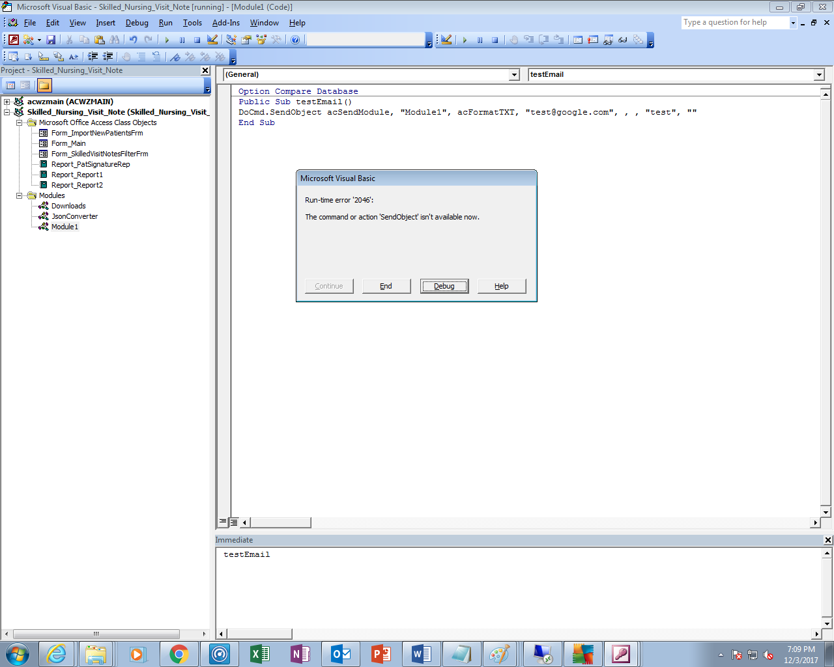Click the Type a question for help box
Image resolution: width=834 pixels, height=667 pixels.
[x=735, y=23]
